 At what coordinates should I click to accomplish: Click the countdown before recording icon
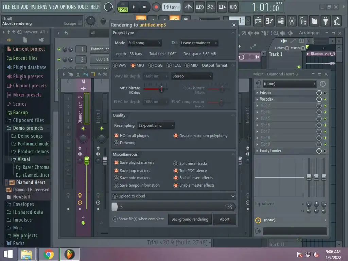coord(211,7)
